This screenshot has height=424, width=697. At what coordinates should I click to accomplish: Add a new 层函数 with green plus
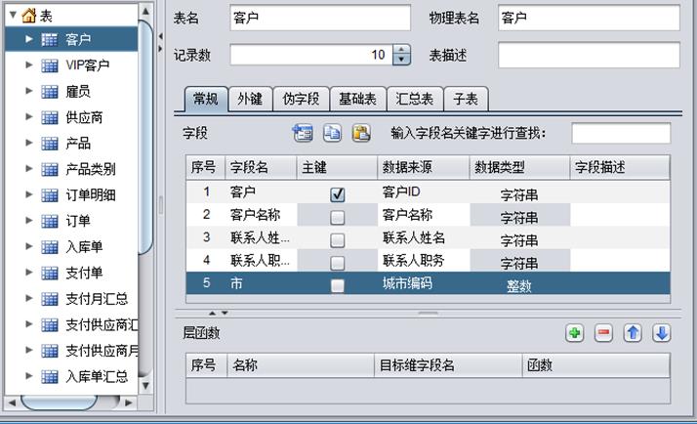pyautogui.click(x=575, y=333)
